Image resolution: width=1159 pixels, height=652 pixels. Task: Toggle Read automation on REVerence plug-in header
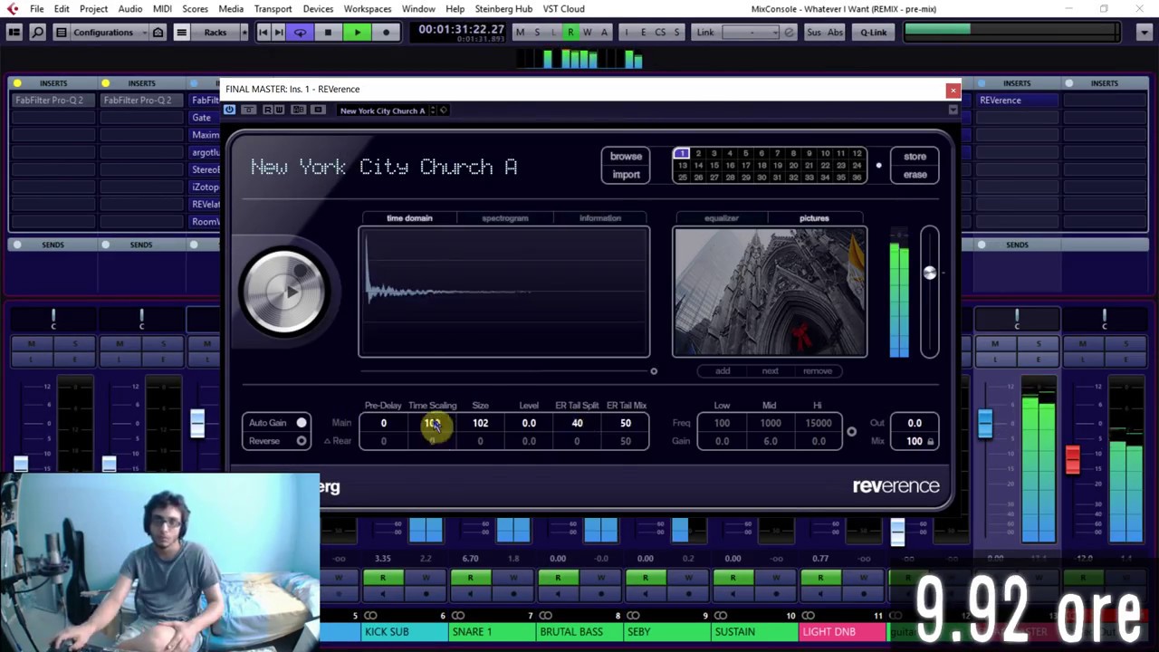267,110
